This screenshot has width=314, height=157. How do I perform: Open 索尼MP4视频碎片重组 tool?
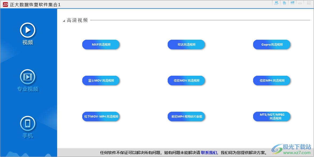pyautogui.click(x=186, y=116)
